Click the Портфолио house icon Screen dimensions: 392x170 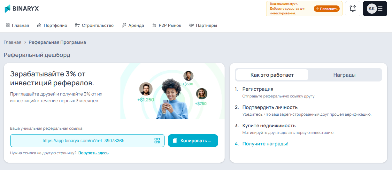pyautogui.click(x=39, y=25)
